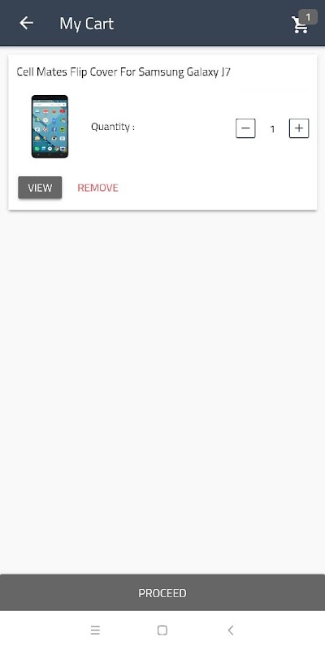
Task: Tap blank card space right of REMOVE
Action: (x=215, y=188)
